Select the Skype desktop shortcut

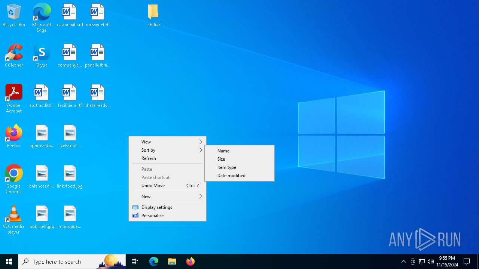(42, 56)
